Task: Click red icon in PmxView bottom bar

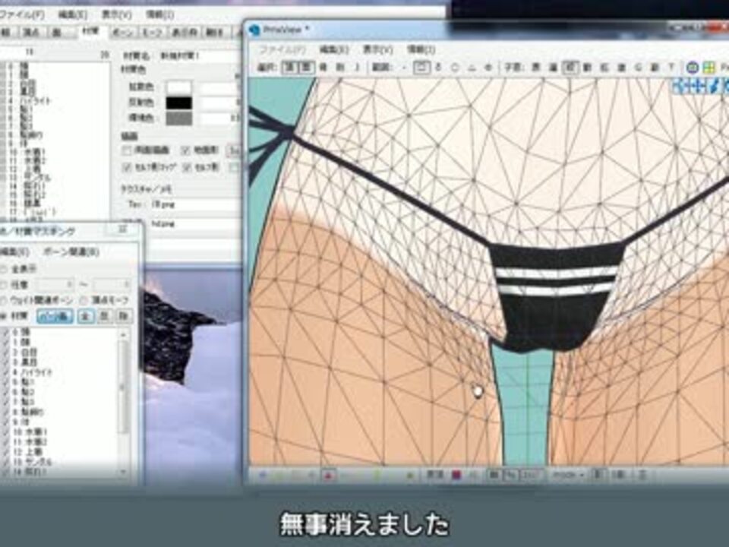Action: 329,476
